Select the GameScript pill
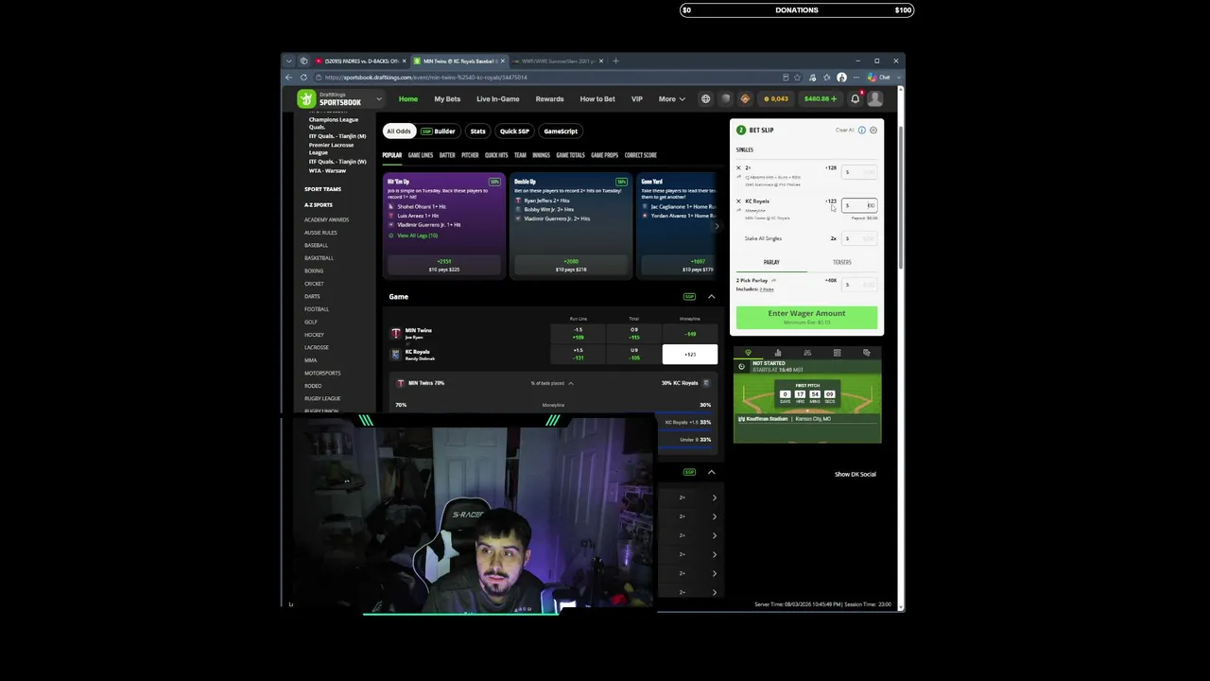Screen dimensions: 1210x681 (561, 131)
